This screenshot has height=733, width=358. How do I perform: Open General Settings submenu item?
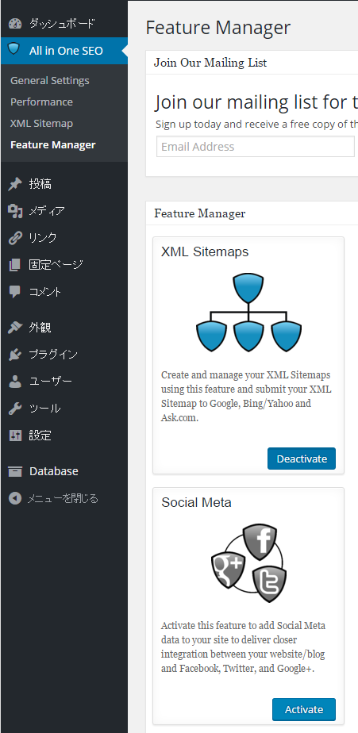tap(49, 80)
